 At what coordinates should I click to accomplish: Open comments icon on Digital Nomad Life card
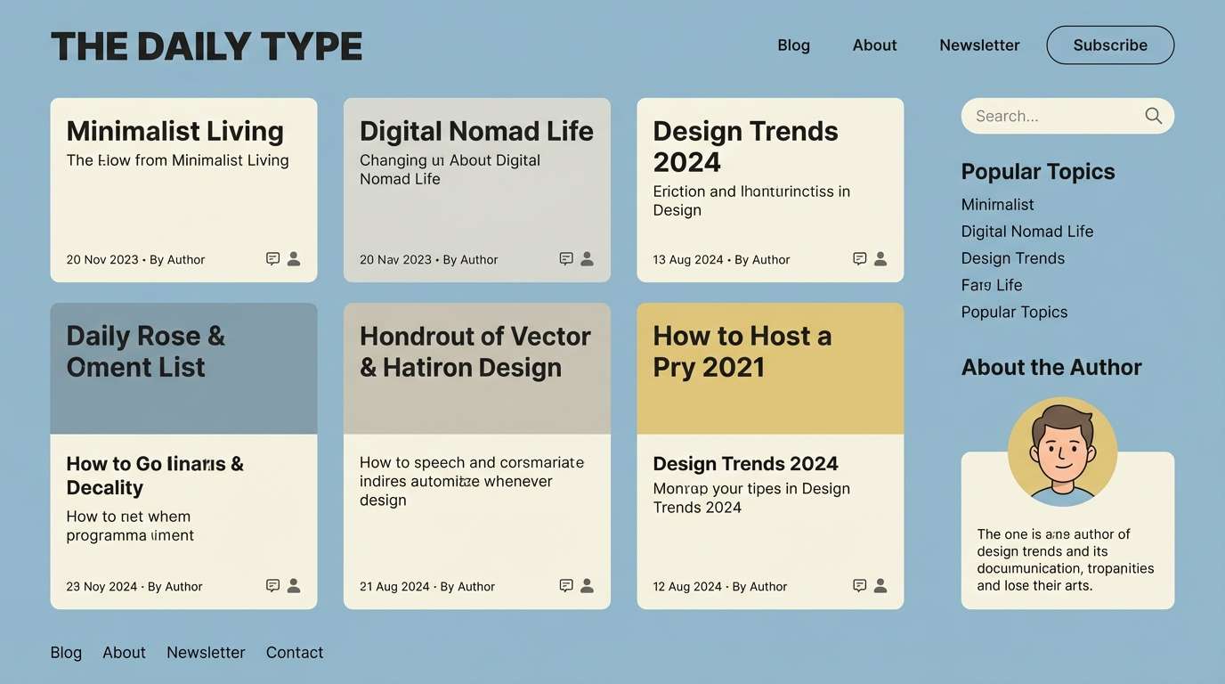[x=565, y=257]
